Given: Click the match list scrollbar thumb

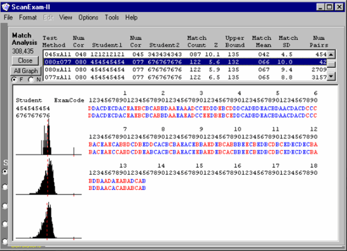Looking at the screenshot, I should pyautogui.click(x=331, y=64).
